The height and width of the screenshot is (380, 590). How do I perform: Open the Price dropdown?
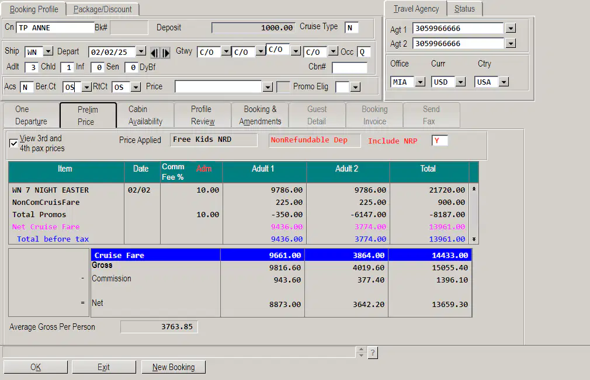pyautogui.click(x=268, y=87)
